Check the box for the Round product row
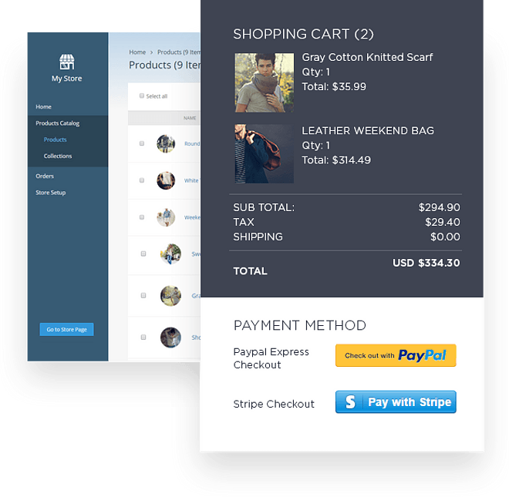The image size is (509, 497). 142,143
